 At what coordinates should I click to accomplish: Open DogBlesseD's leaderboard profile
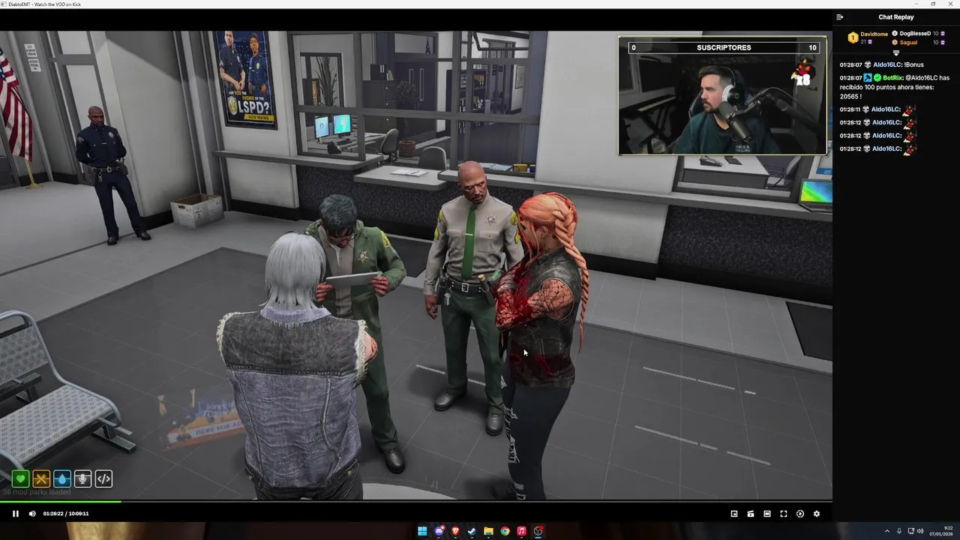click(915, 34)
